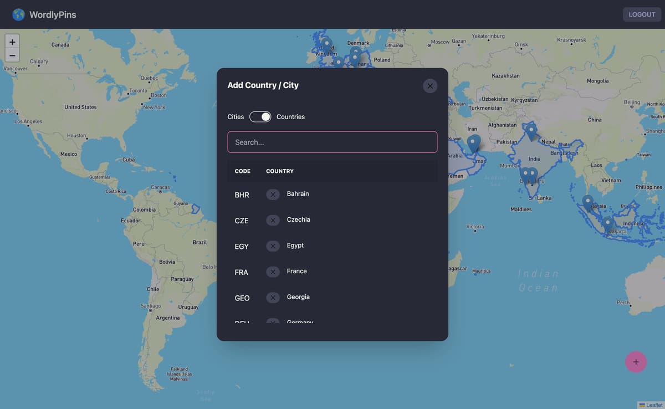This screenshot has height=409, width=665.
Task: Click the X icon beside France
Action: pyautogui.click(x=273, y=272)
